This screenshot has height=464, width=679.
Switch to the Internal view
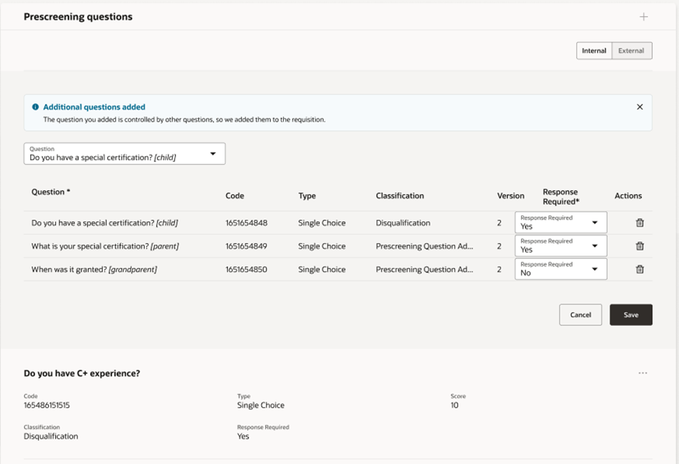click(594, 50)
